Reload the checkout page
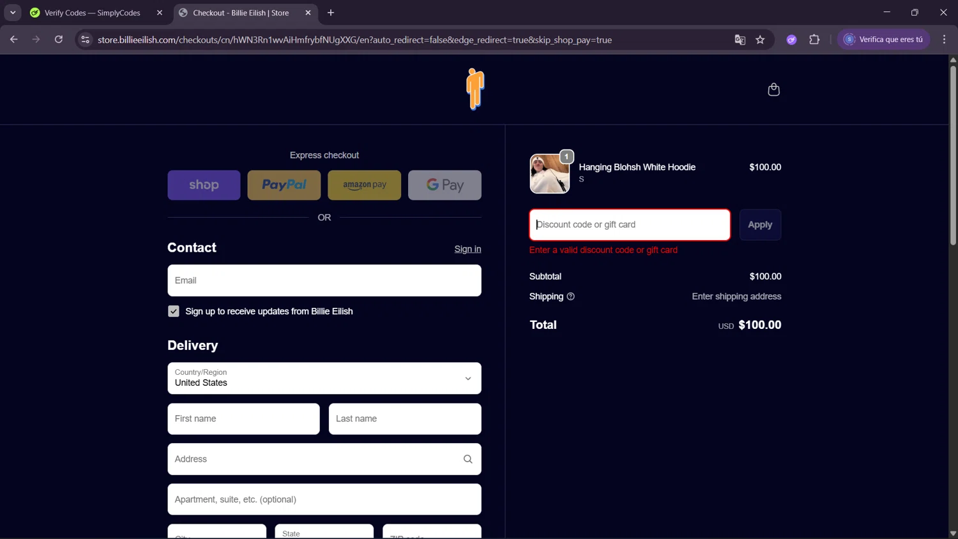958x539 pixels. [59, 40]
